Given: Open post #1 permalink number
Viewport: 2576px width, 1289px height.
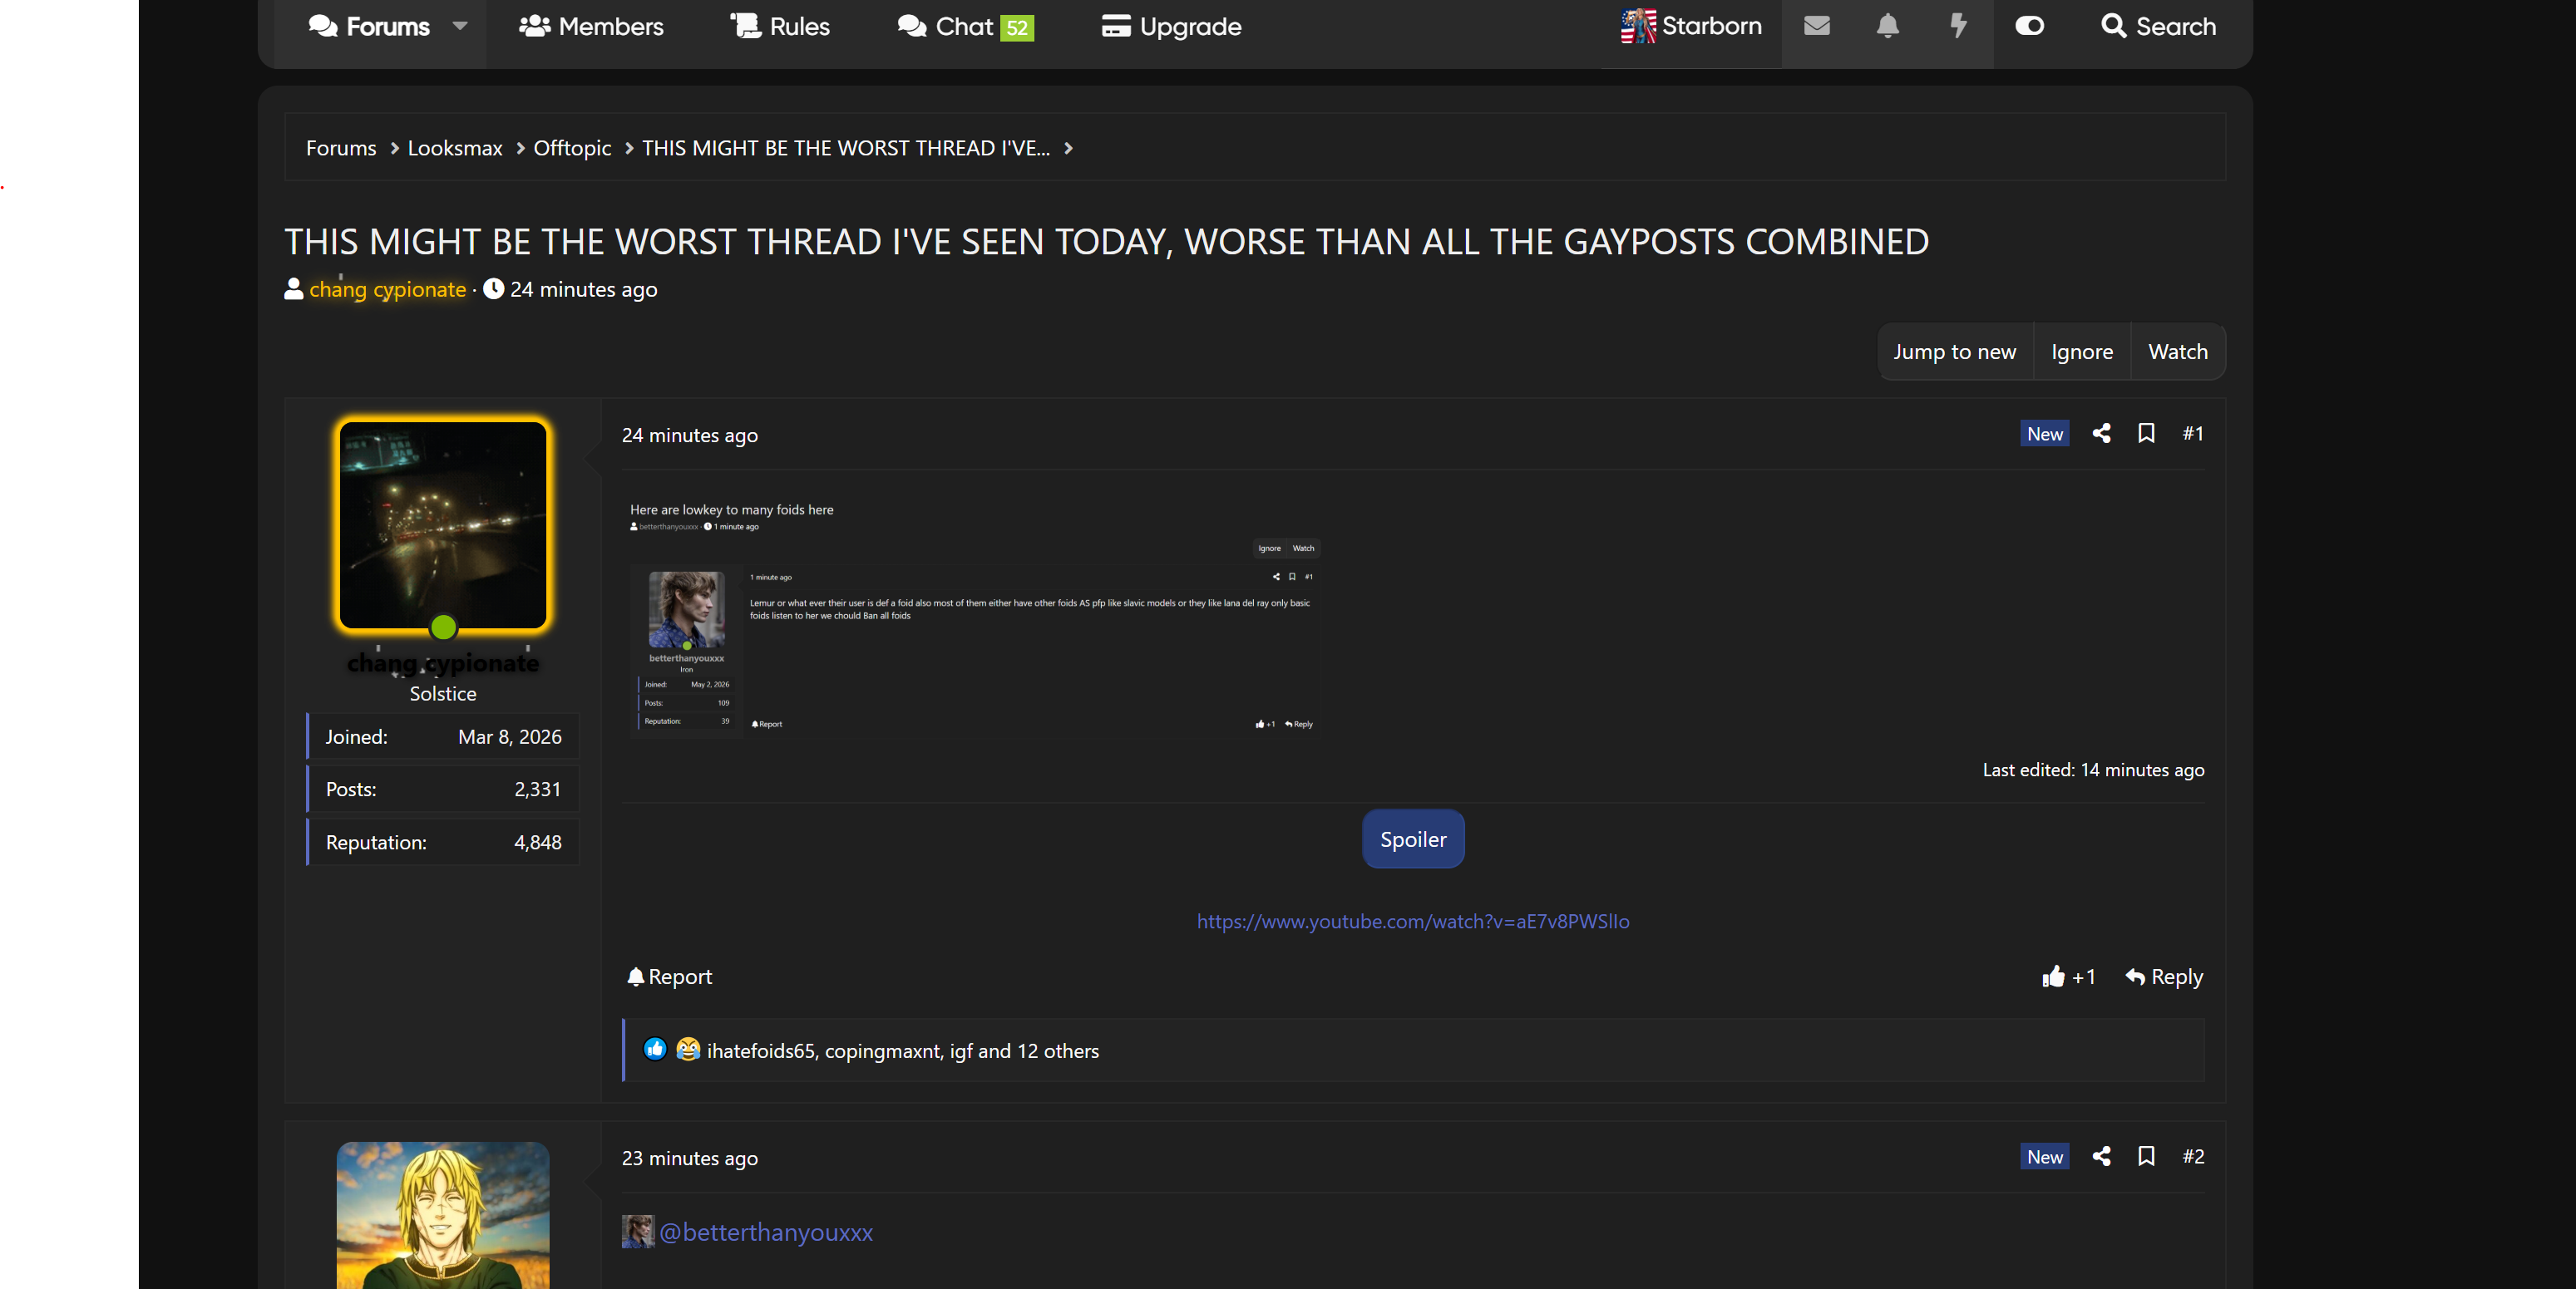Looking at the screenshot, I should [x=2193, y=433].
